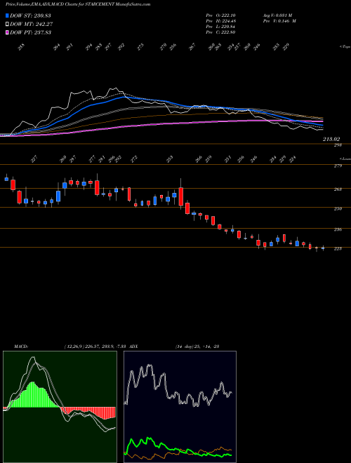This screenshot has height=463, width=351.
Task: Open the ADX indicator chart panel
Action: pyautogui.click(x=180, y=407)
